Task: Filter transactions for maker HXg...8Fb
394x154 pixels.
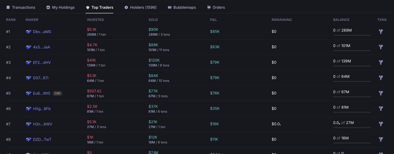Action: [x=381, y=109]
